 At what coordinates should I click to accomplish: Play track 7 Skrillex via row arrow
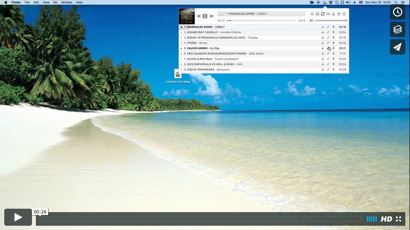click(x=181, y=59)
